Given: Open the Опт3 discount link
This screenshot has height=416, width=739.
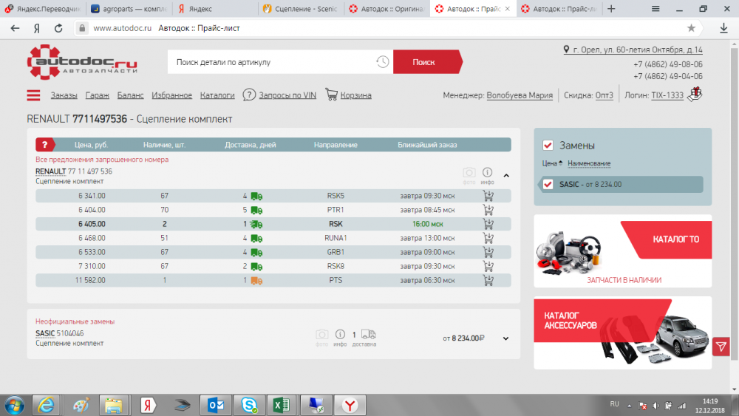Looking at the screenshot, I should (605, 95).
